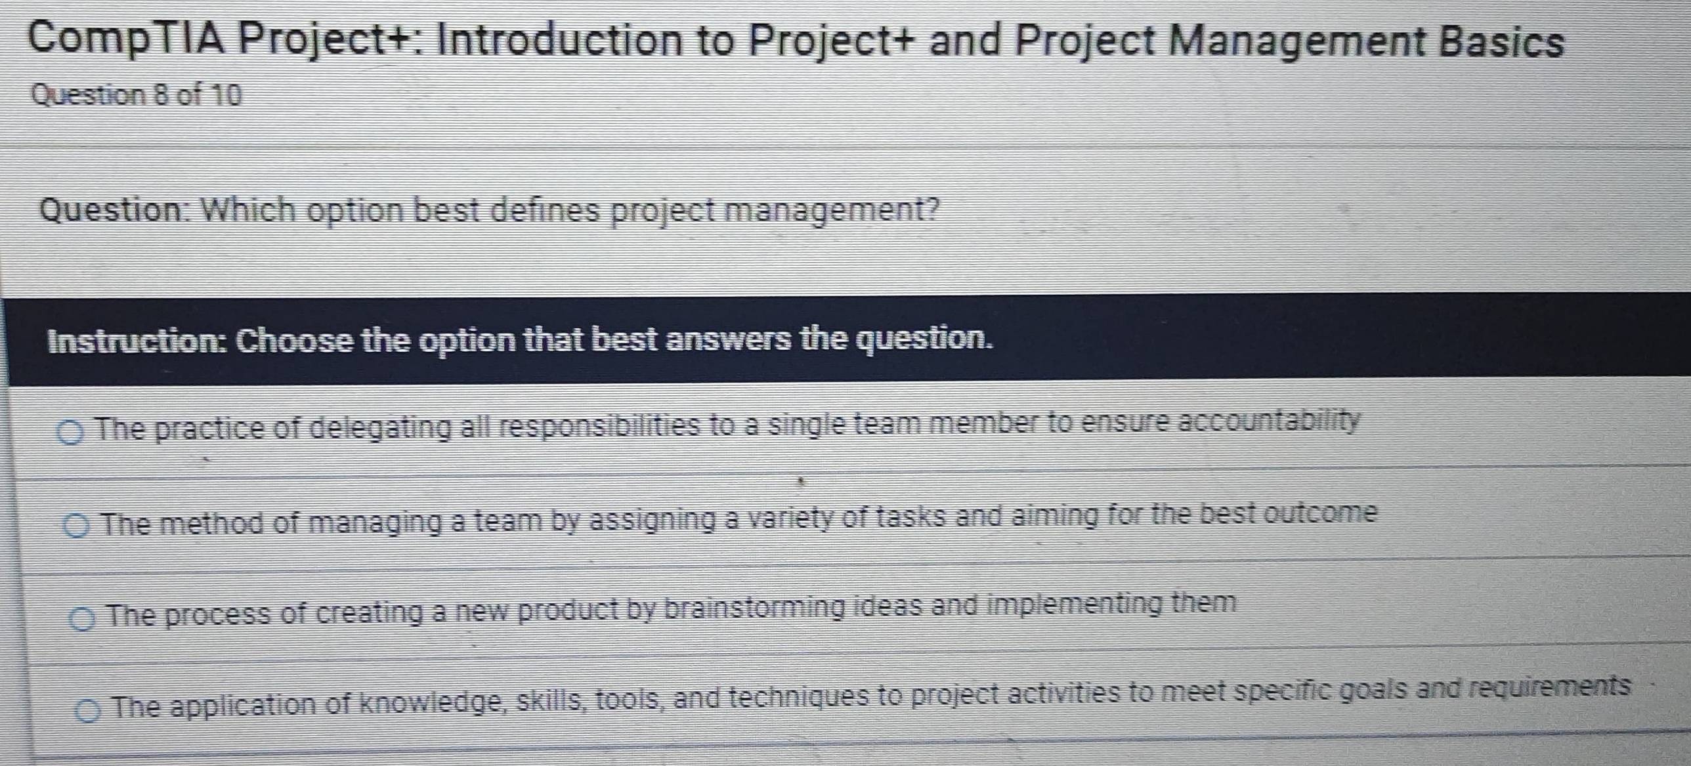Choose radio button for brainstorming new product answer
The height and width of the screenshot is (766, 1691).
click(82, 618)
